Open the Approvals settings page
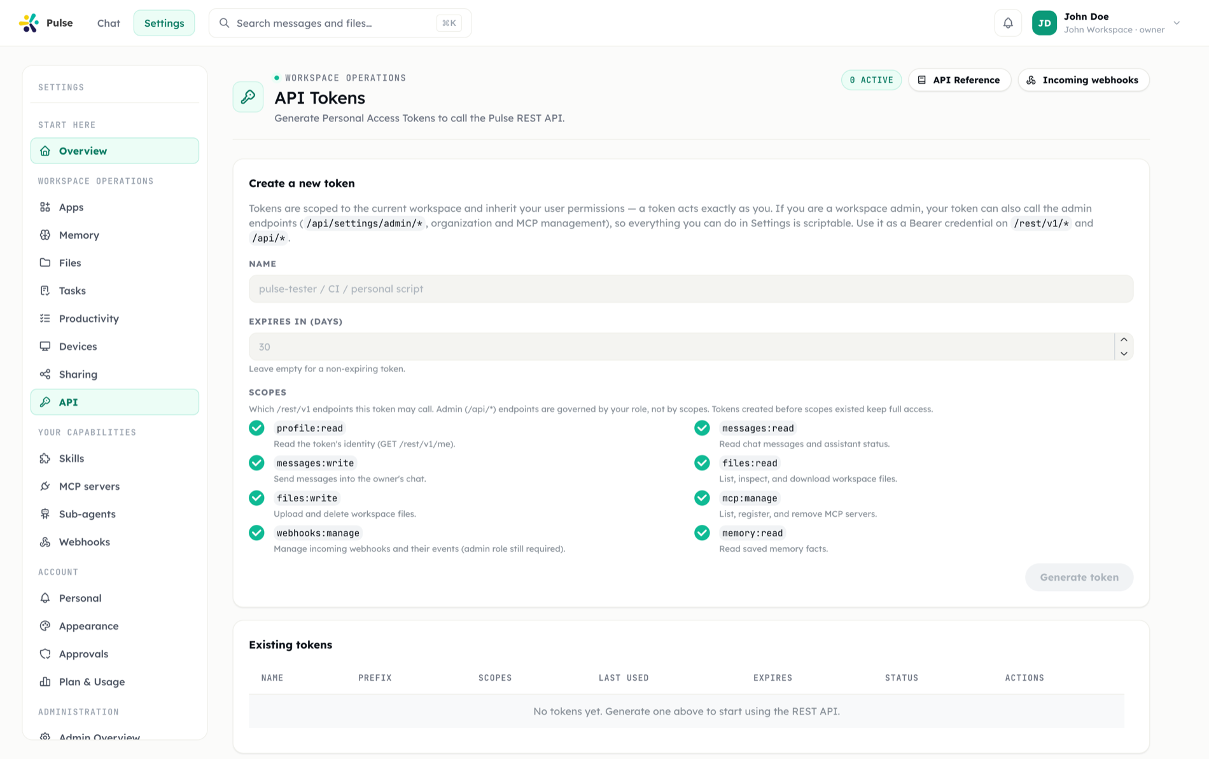 [115, 654]
